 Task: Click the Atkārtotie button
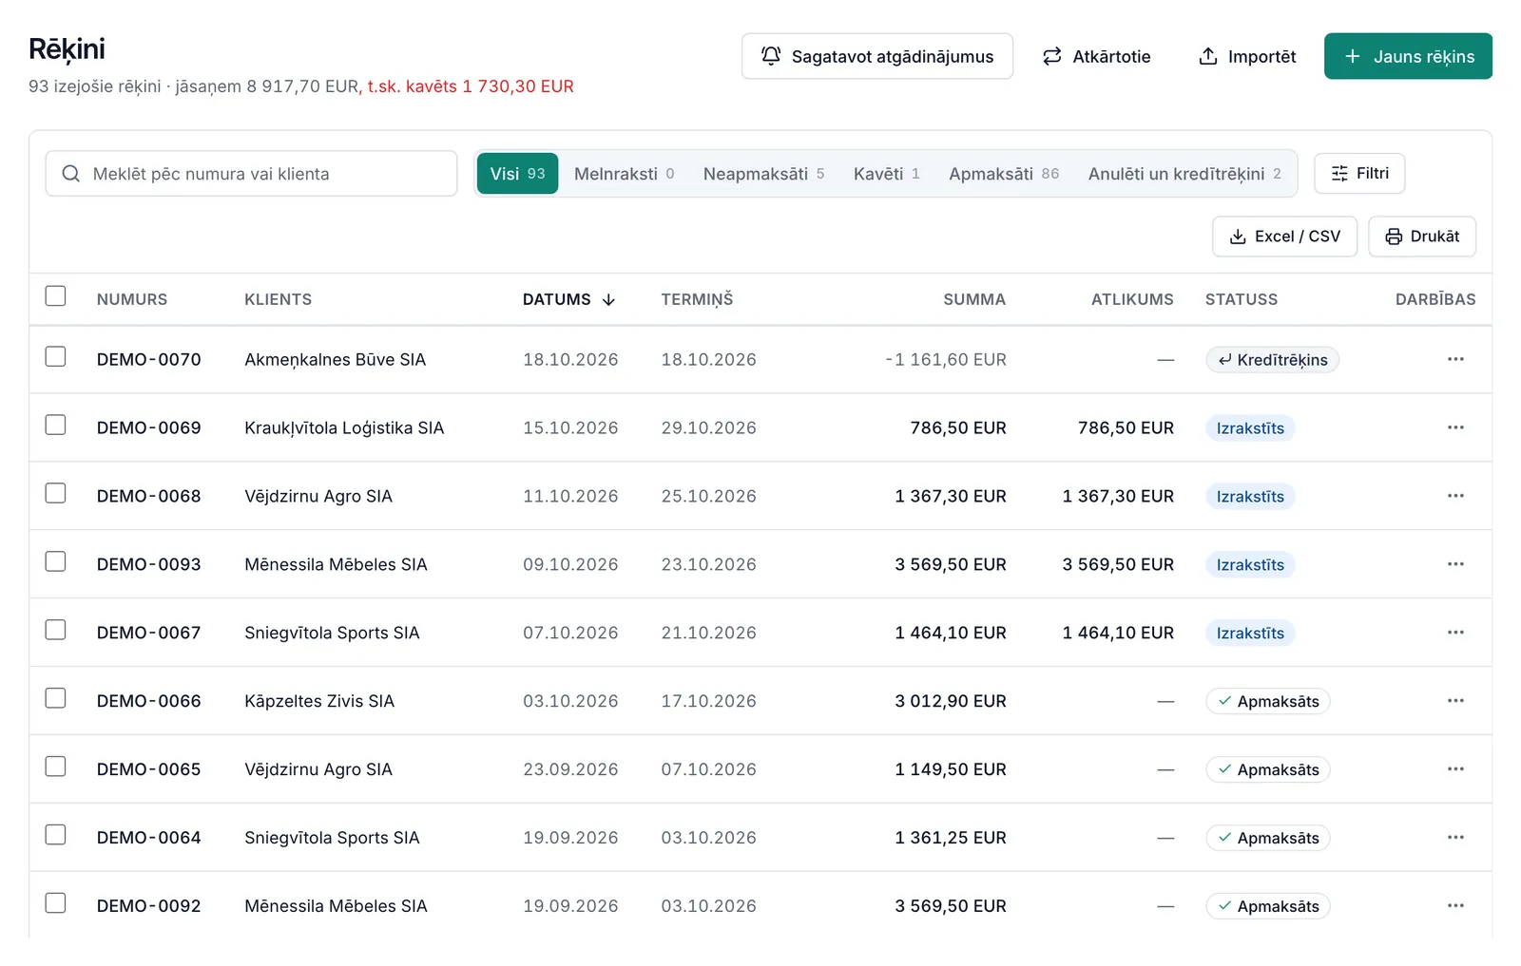[1096, 56]
